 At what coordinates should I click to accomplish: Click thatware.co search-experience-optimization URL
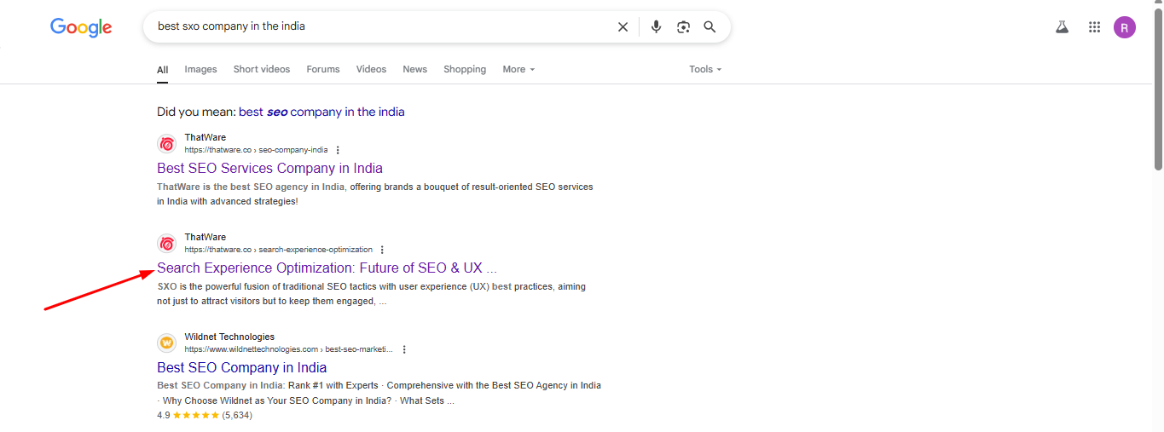pos(278,250)
